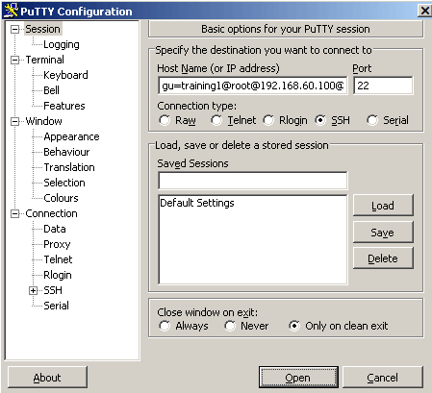Collapse the Terminal tree node
The height and width of the screenshot is (393, 432).
[14, 60]
